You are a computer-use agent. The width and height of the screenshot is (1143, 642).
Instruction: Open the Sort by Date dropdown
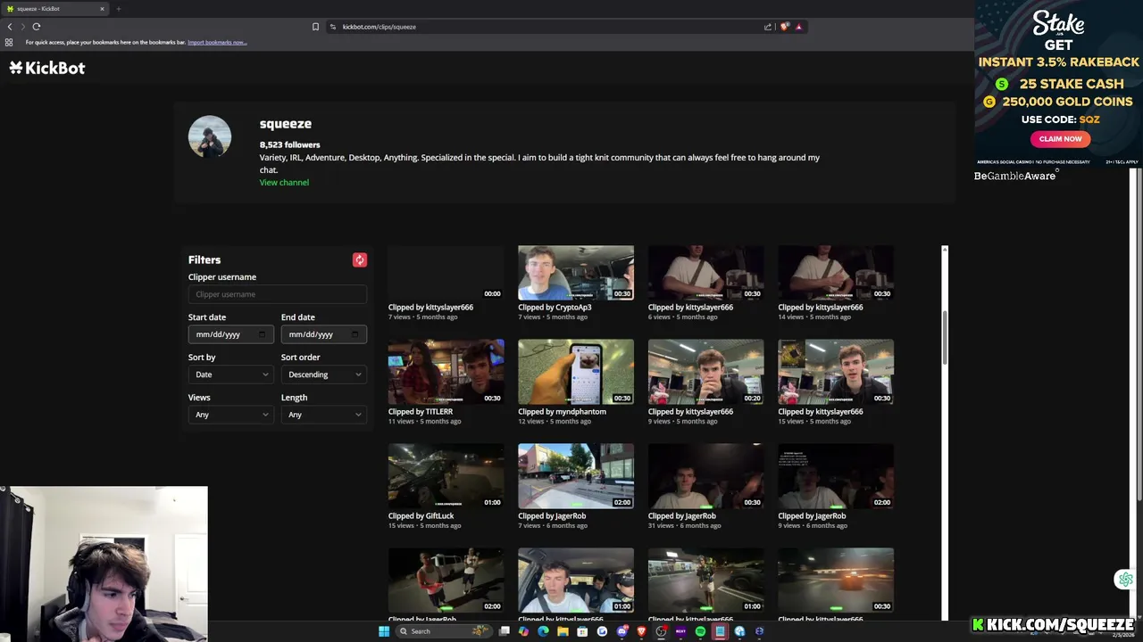[231, 374]
